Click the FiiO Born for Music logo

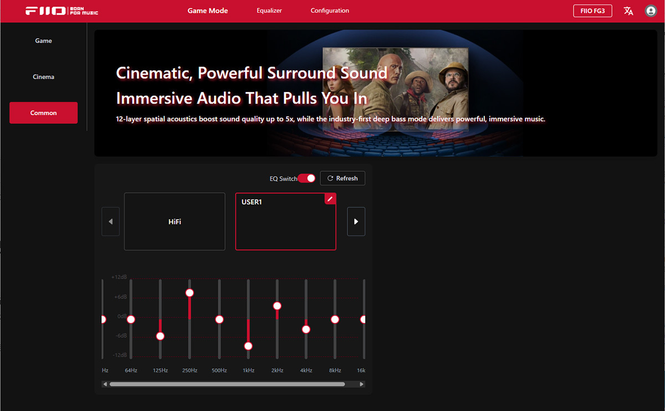click(62, 11)
